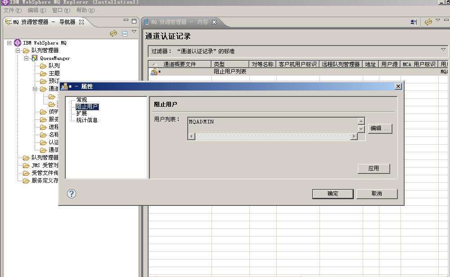Open the 主题 folder in tree
The image size is (450, 277).
pyautogui.click(x=43, y=73)
